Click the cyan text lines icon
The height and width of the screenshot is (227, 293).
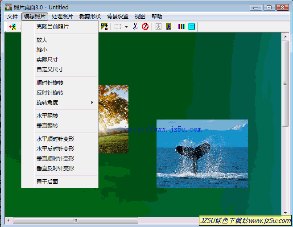point(191,26)
